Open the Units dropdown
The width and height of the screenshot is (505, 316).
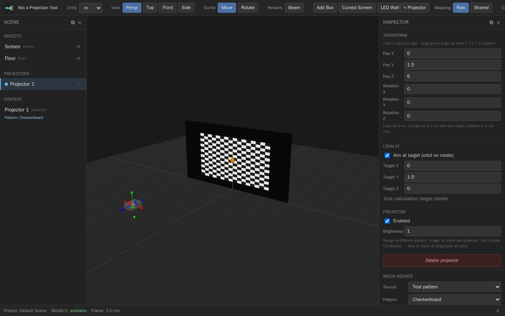(91, 8)
